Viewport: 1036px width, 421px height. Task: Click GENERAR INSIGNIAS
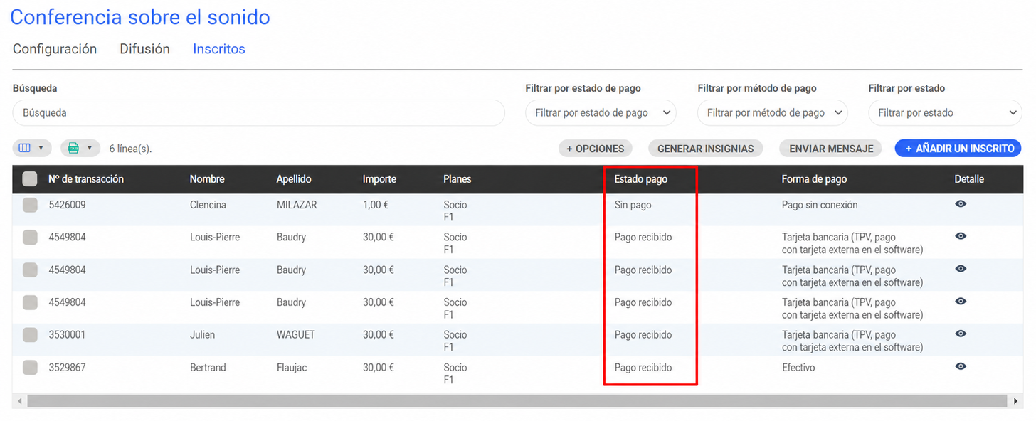tap(705, 149)
